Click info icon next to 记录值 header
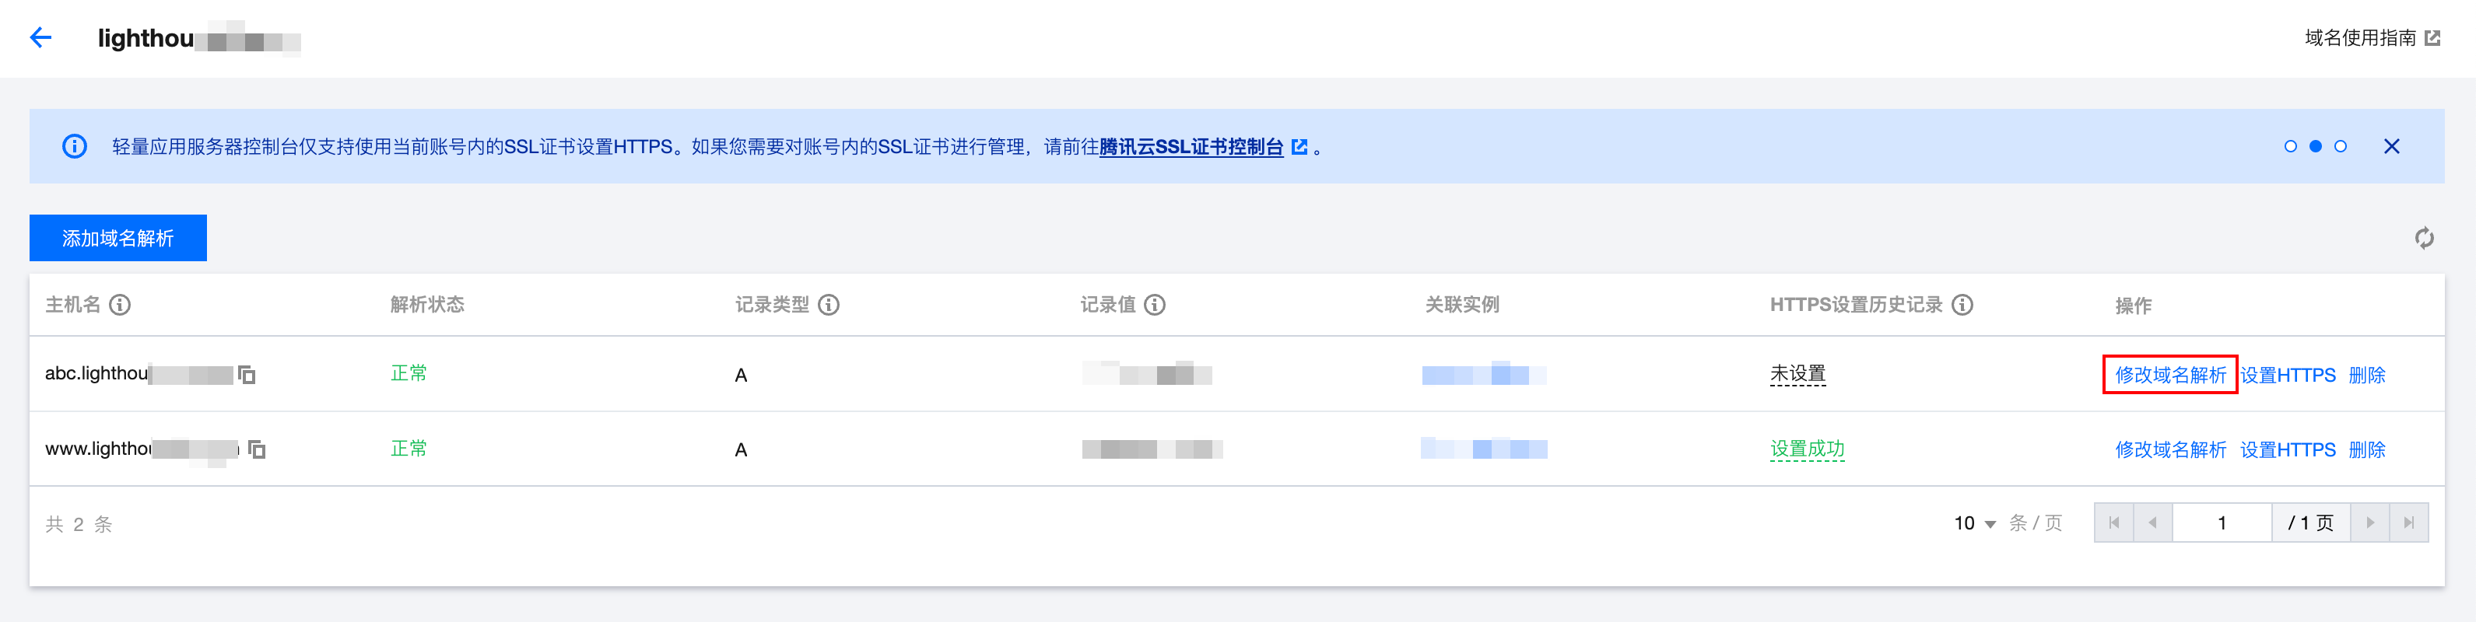2476x622 pixels. (1155, 304)
